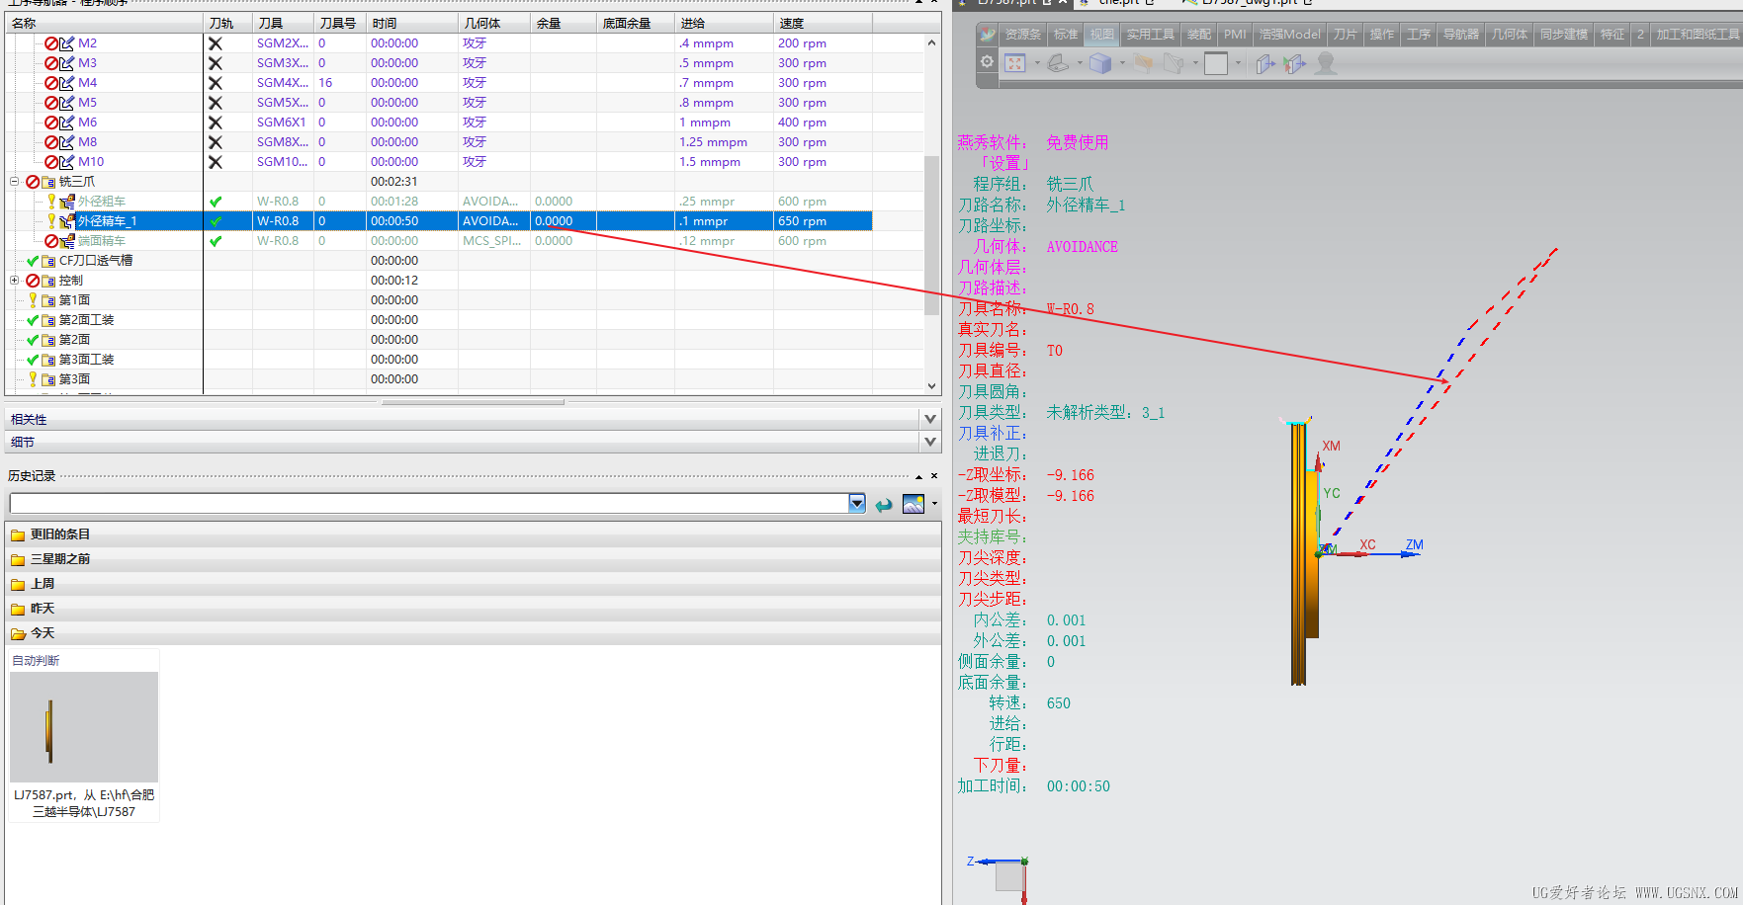Viewport: 1743px width, 905px height.
Task: Click the history picture view icon
Action: point(914,504)
